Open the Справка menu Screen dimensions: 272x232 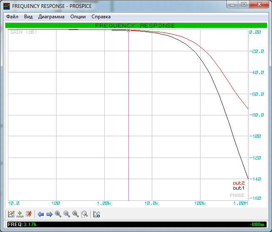pos(101,17)
